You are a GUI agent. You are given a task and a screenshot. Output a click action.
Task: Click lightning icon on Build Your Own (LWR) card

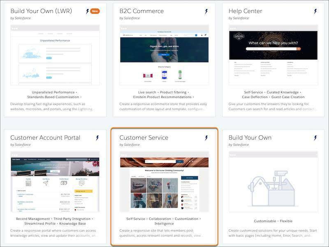click(88, 12)
